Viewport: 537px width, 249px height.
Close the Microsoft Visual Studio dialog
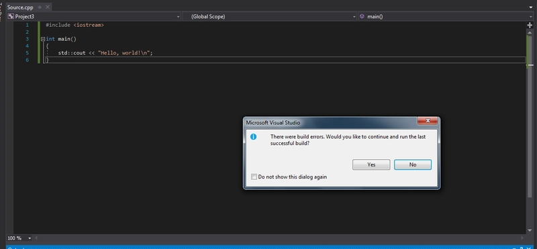pyautogui.click(x=428, y=121)
